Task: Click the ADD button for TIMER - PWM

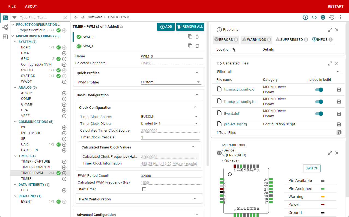Action: pos(166,27)
